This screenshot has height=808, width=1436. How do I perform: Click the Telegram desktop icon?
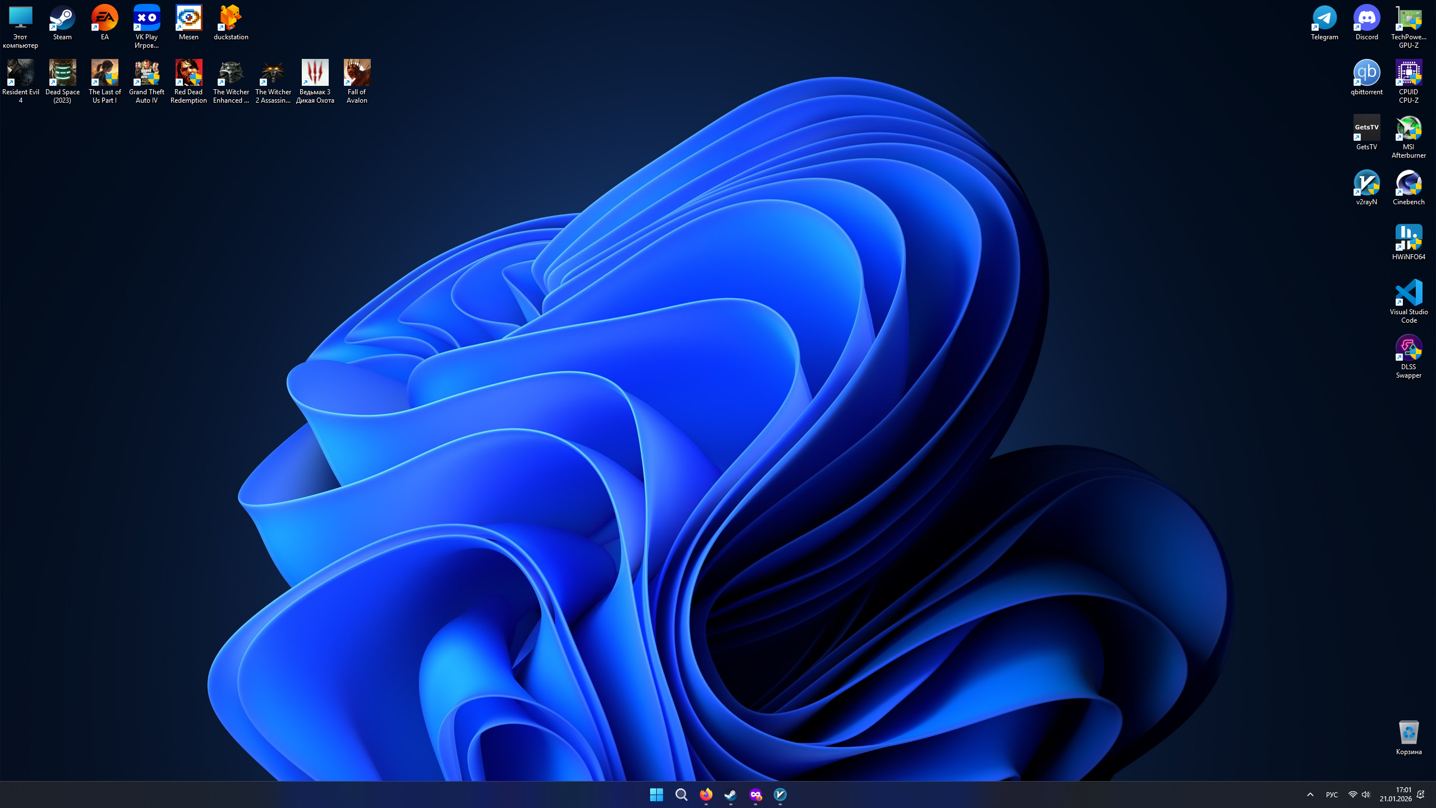[x=1324, y=22]
